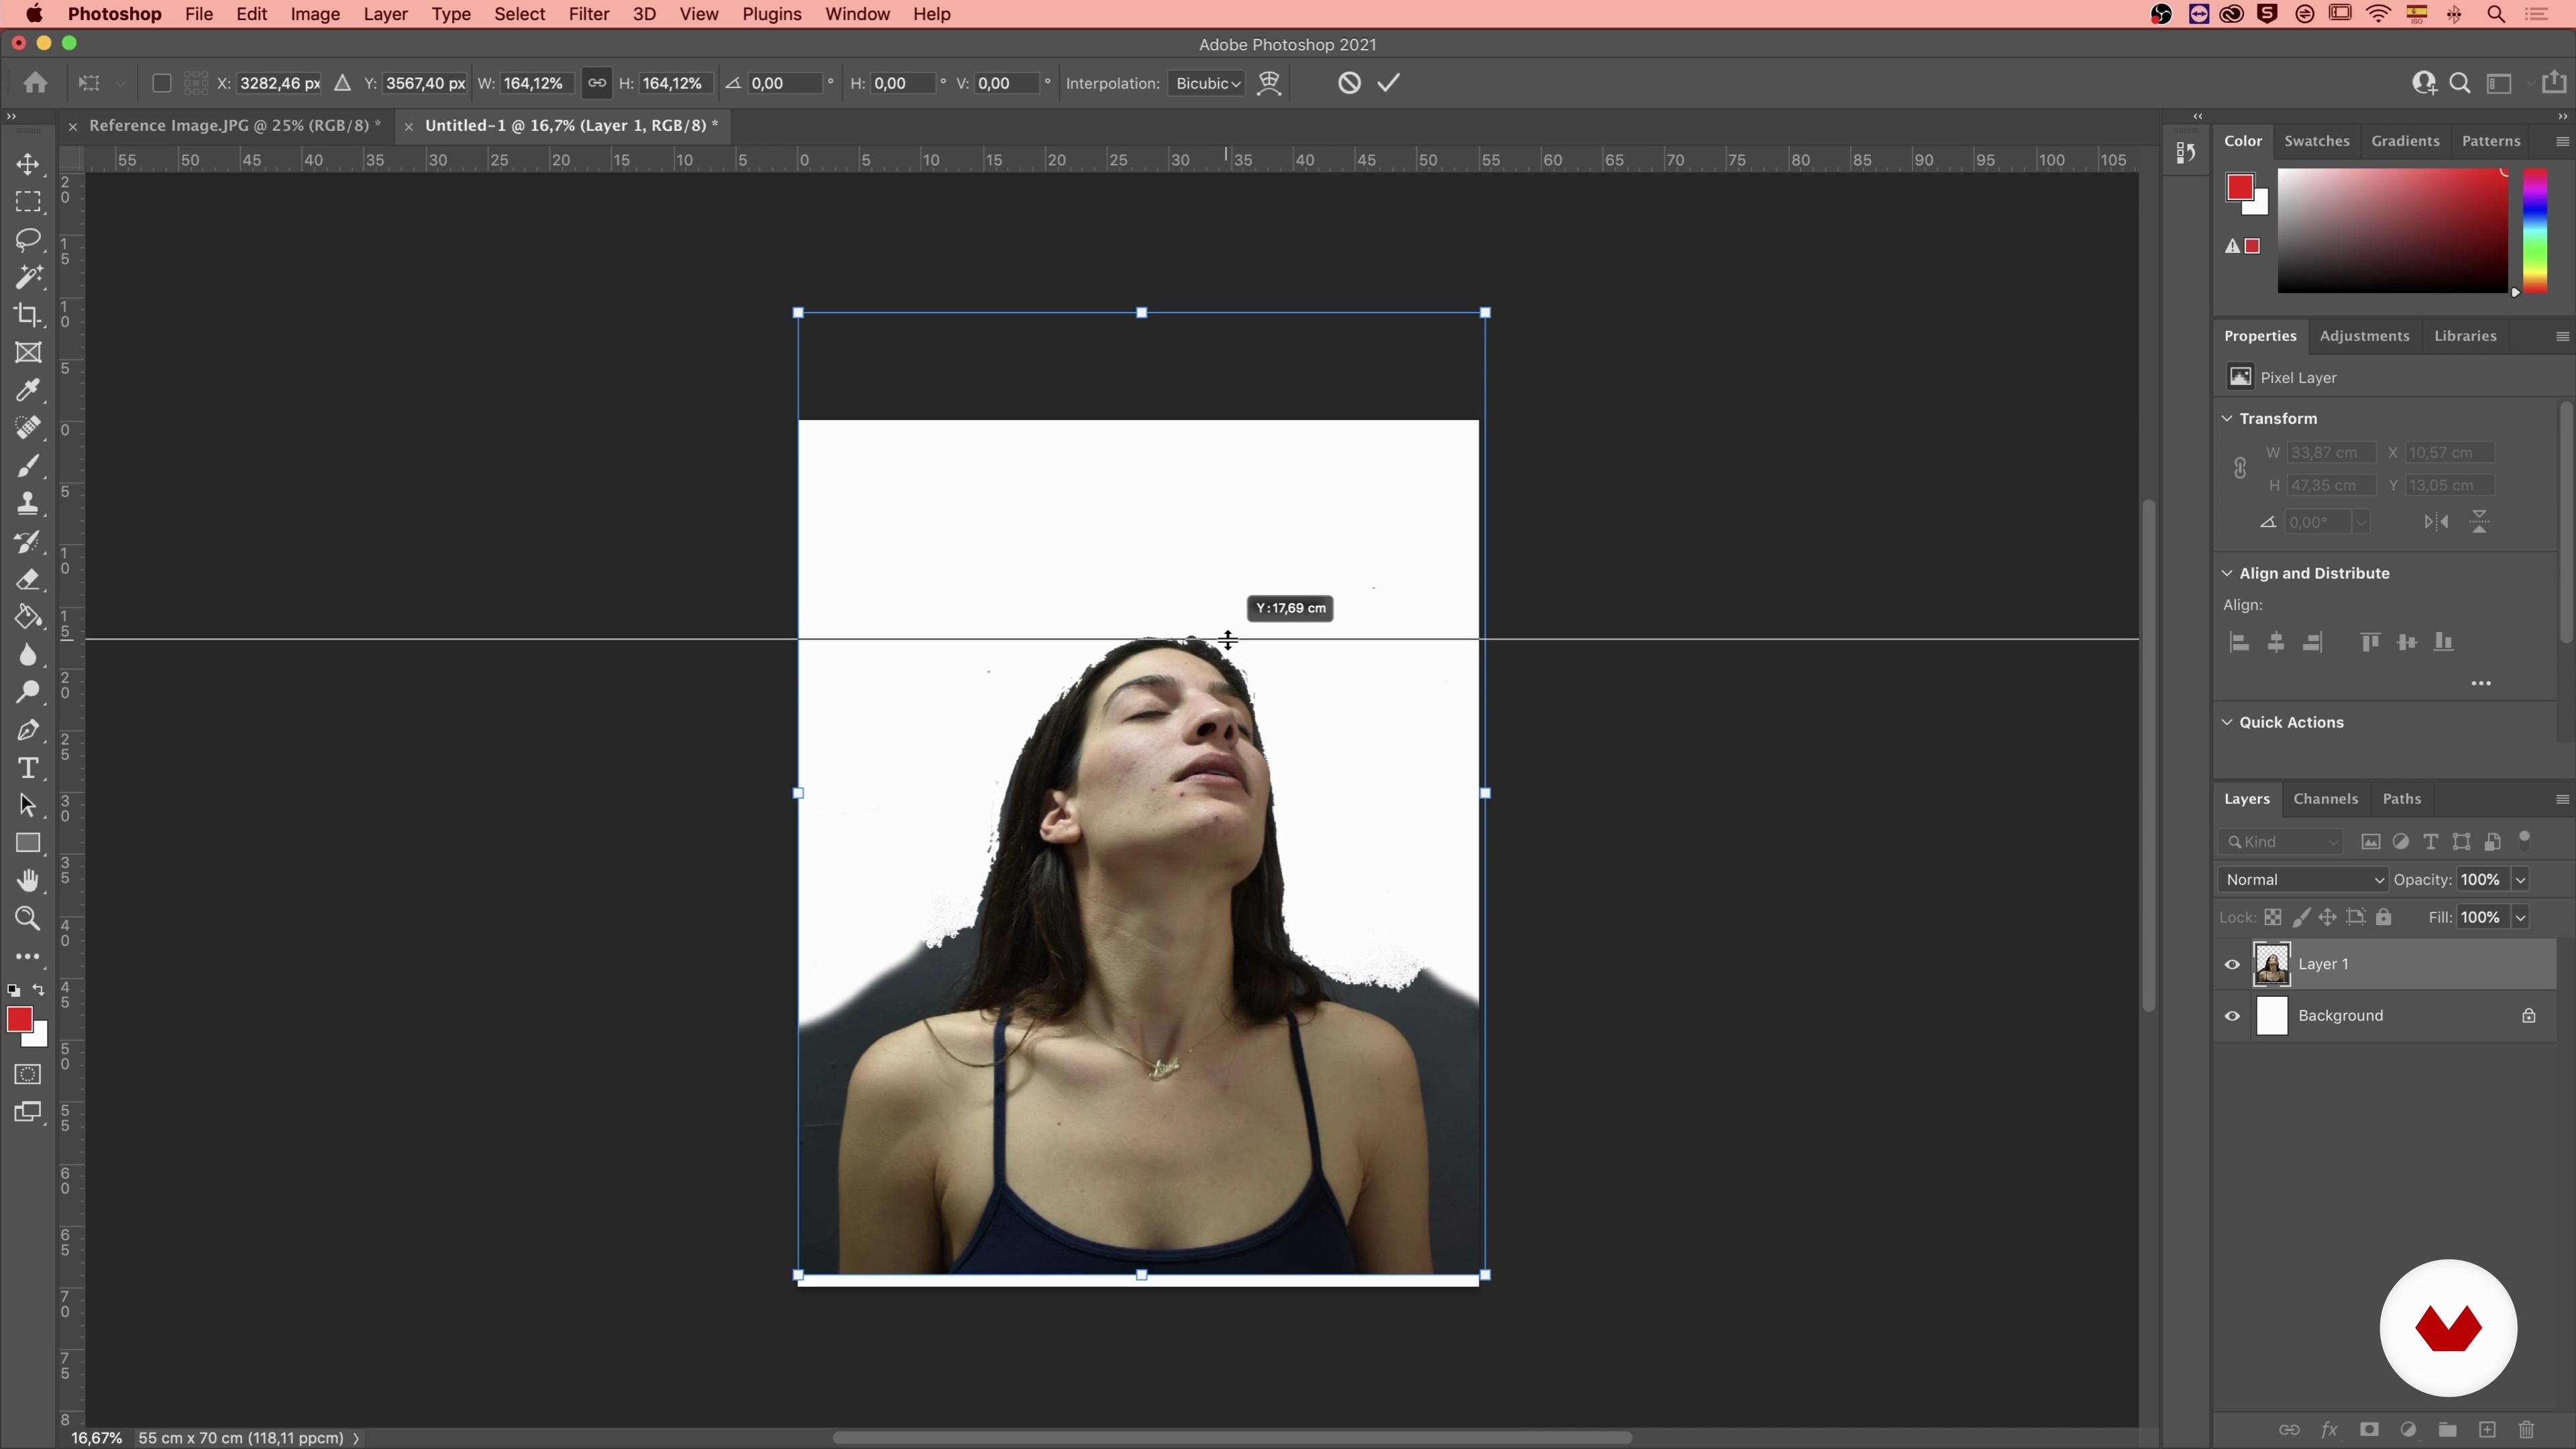Switch to warp mode icon
Image resolution: width=2576 pixels, height=1449 pixels.
point(1269,83)
